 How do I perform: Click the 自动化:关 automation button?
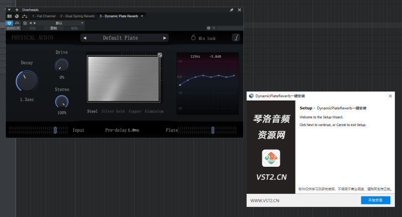tap(13, 28)
